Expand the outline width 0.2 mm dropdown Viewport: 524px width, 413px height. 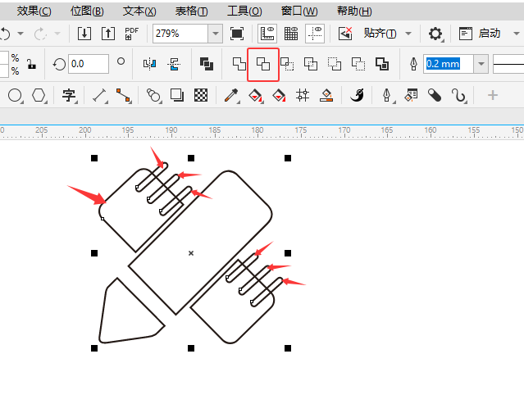pos(481,64)
